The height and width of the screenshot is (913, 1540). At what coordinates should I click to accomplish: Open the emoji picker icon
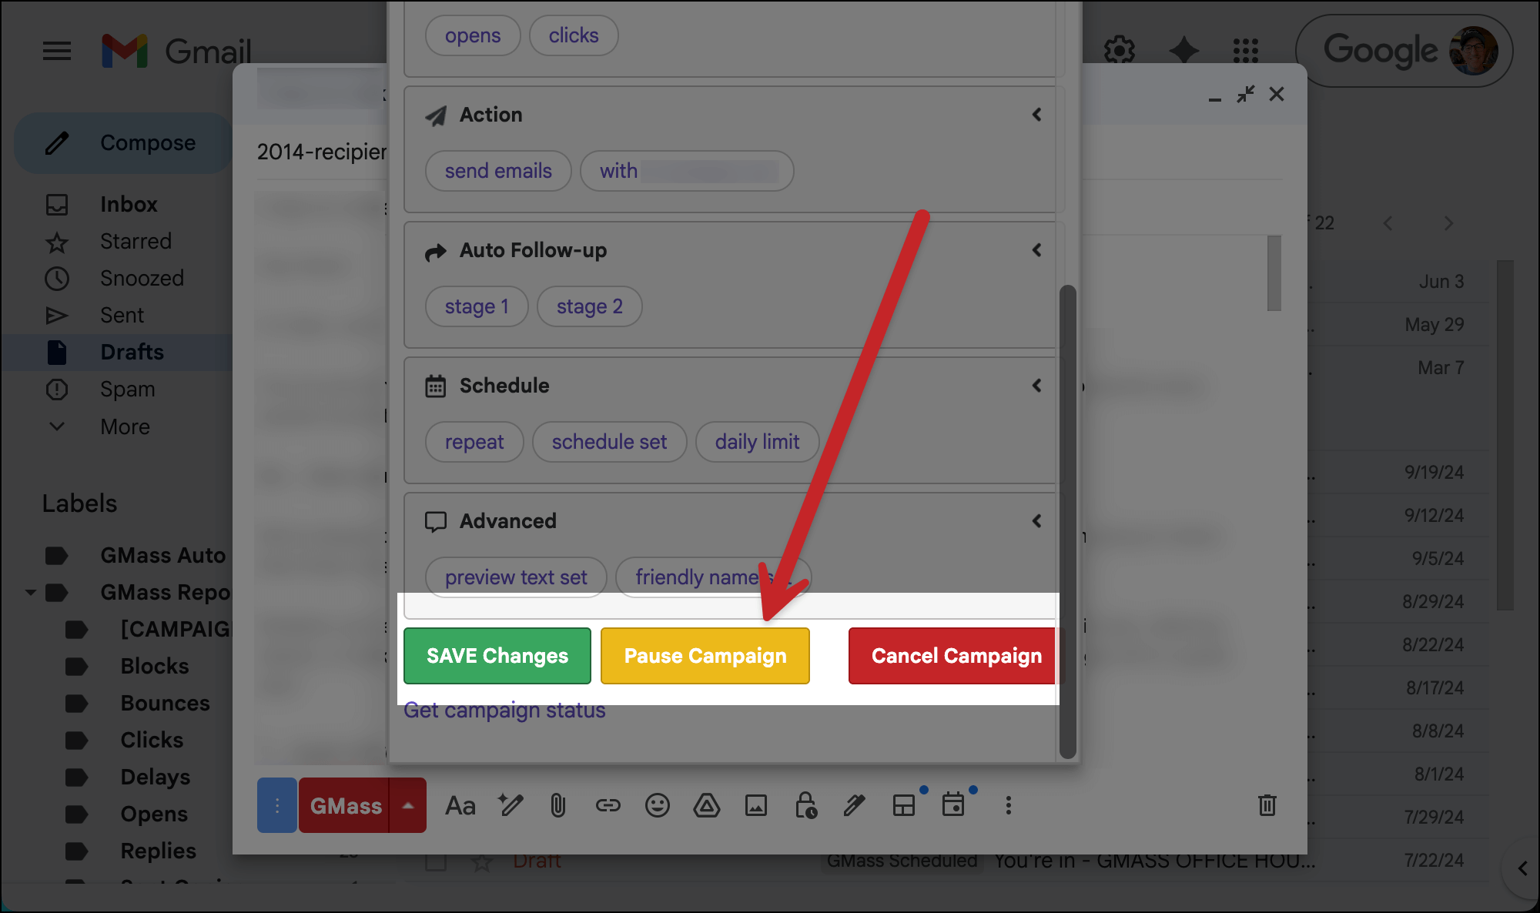(x=657, y=806)
